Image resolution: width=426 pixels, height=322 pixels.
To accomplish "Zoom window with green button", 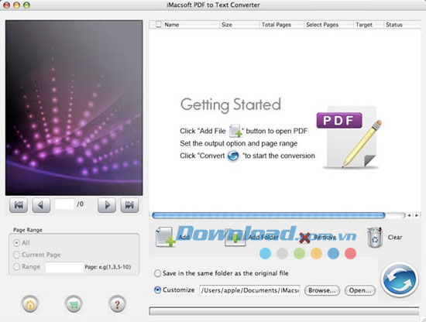I will (x=26, y=5).
